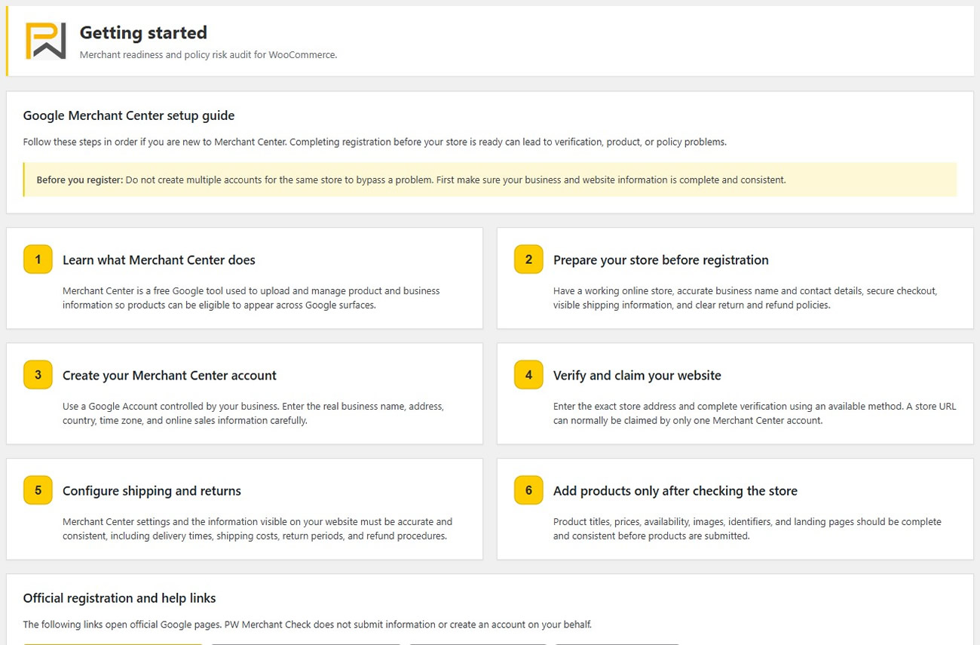Select 'Create your Merchant Center account' heading
980x645 pixels.
point(170,376)
